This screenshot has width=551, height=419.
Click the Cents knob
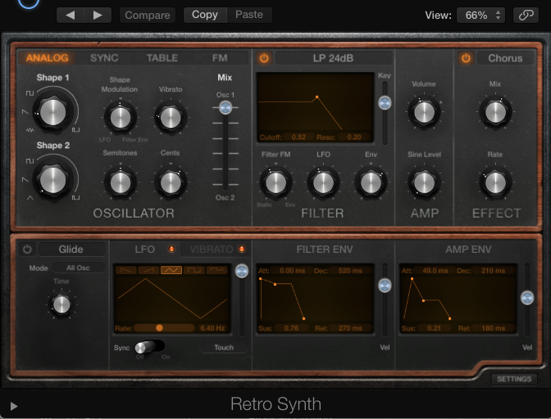(x=171, y=182)
